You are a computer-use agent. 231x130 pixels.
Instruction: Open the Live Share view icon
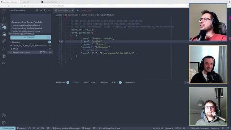click(x=4, y=64)
